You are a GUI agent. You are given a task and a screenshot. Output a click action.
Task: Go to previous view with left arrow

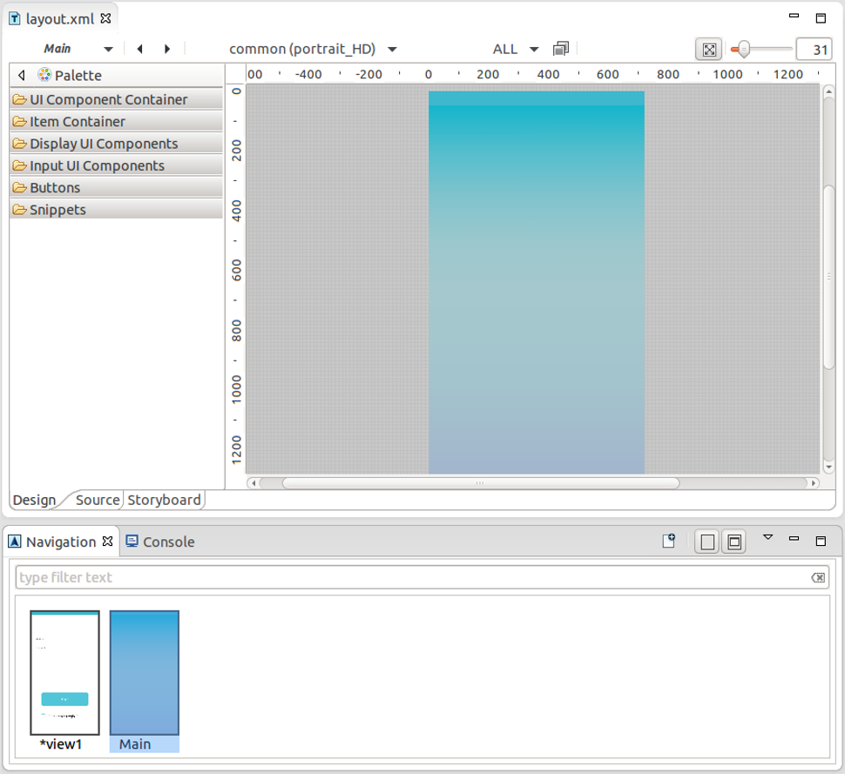139,50
